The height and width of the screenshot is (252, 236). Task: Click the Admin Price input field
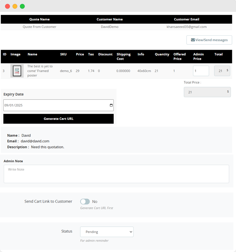tap(201, 71)
